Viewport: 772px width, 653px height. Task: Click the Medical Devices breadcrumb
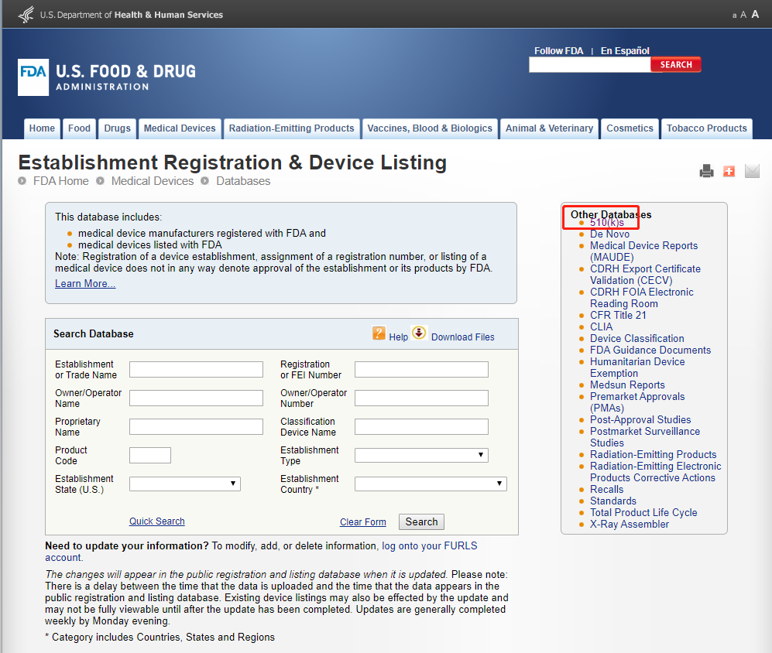153,181
